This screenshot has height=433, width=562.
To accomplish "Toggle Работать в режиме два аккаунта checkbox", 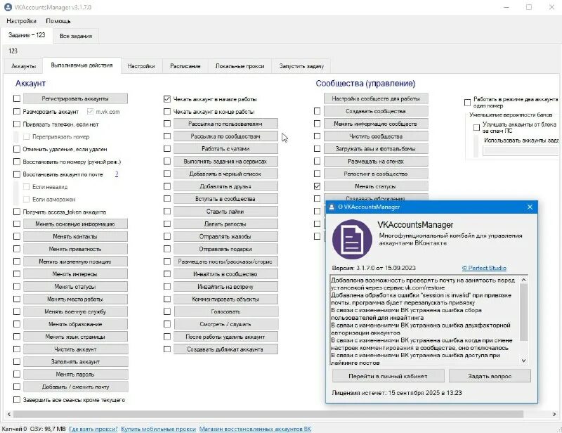I will point(467,103).
